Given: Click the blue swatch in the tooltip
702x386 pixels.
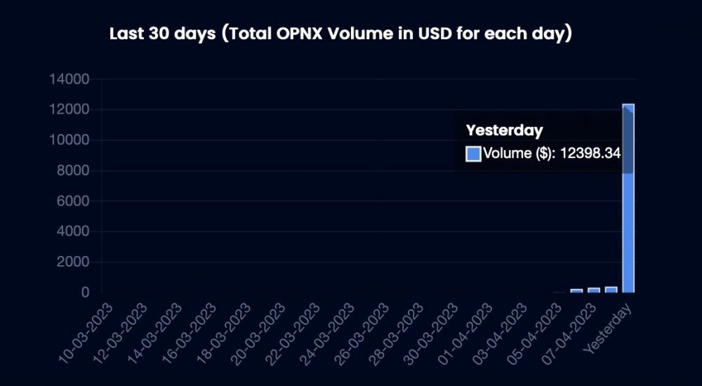Looking at the screenshot, I should [x=473, y=154].
